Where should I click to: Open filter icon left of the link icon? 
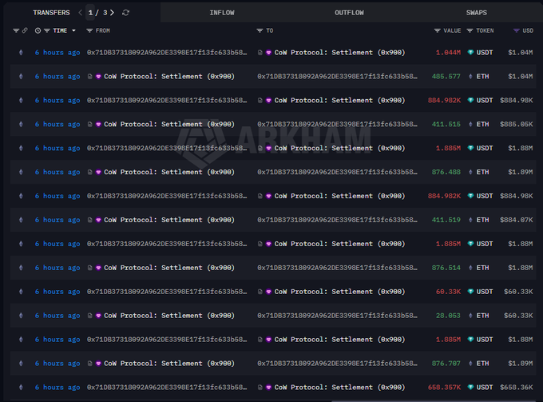point(16,30)
